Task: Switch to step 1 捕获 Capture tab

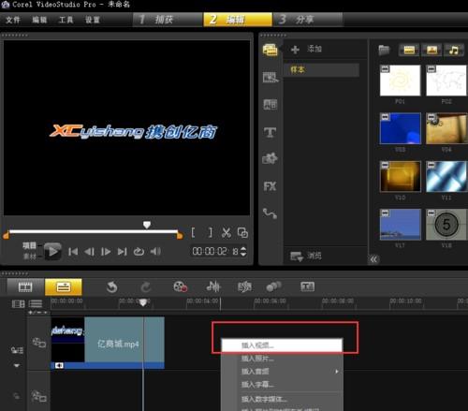Action: pos(168,20)
